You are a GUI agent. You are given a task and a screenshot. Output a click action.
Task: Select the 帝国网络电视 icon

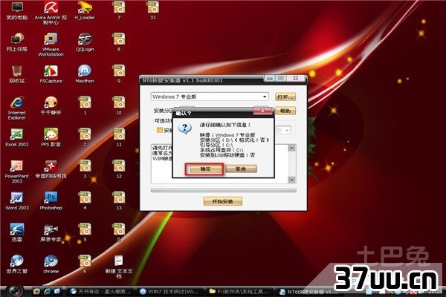(x=51, y=169)
